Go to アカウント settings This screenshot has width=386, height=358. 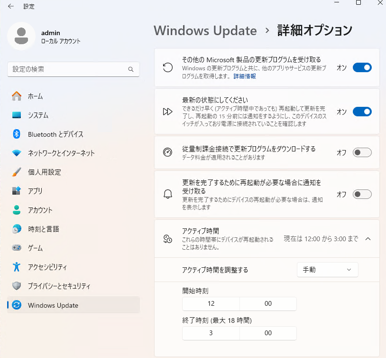(74, 210)
